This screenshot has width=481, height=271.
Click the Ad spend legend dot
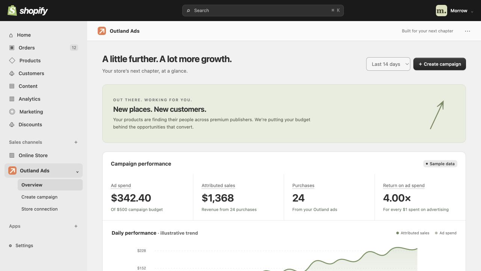[x=436, y=233]
